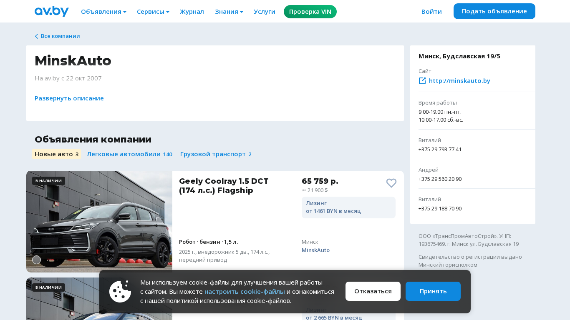Image resolution: width=570 pixels, height=320 pixels.
Task: Click the Объявления компании heading
Action: click(x=93, y=140)
